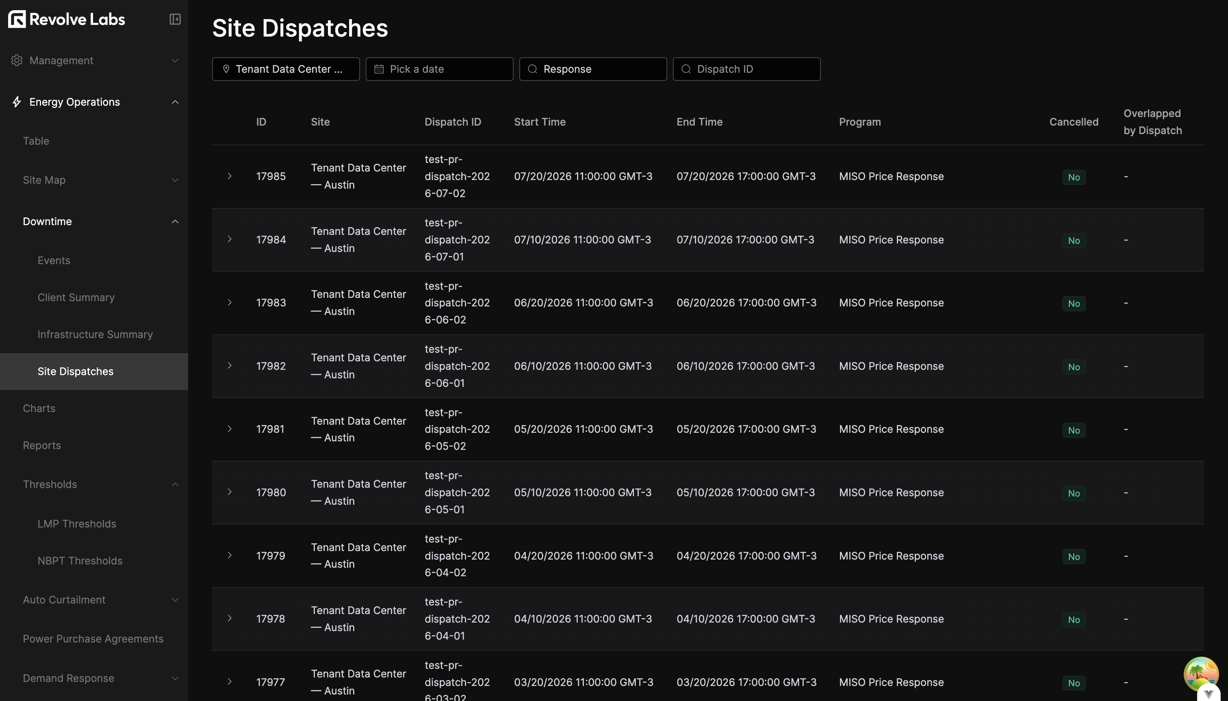Collapse the Energy Operations chevron
The width and height of the screenshot is (1228, 701).
[175, 102]
